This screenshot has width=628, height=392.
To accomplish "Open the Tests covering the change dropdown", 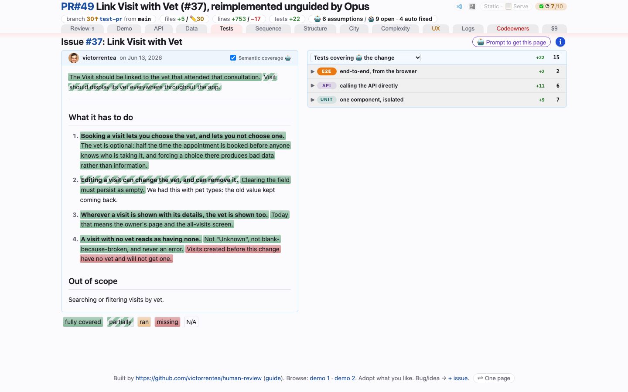I will [365, 57].
